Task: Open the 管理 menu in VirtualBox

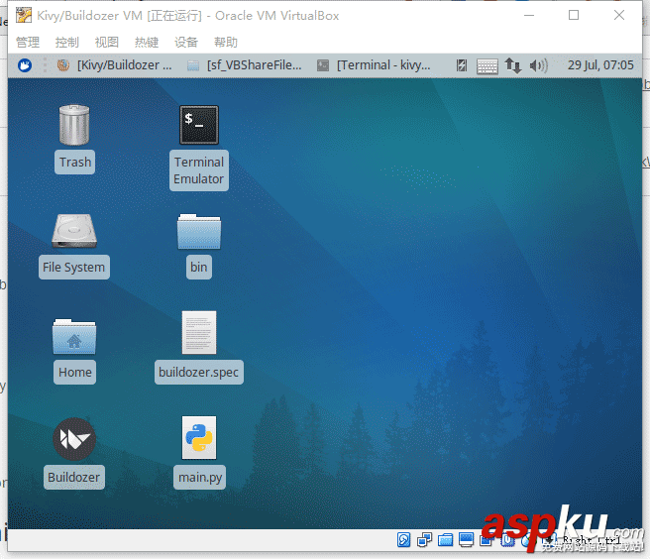Action: 28,42
